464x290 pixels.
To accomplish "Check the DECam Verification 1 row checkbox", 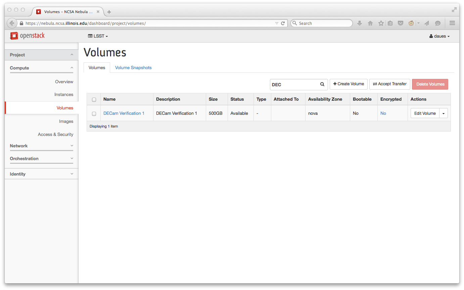I will click(94, 114).
